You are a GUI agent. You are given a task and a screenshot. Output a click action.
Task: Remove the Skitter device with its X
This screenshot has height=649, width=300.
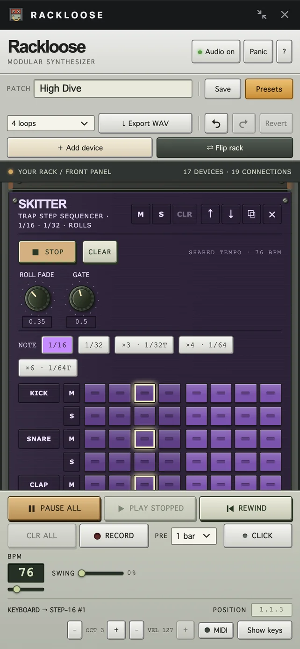(272, 214)
